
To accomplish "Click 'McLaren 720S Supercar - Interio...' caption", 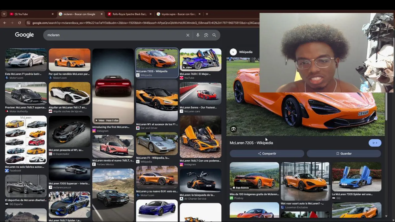I will coord(69,183).
